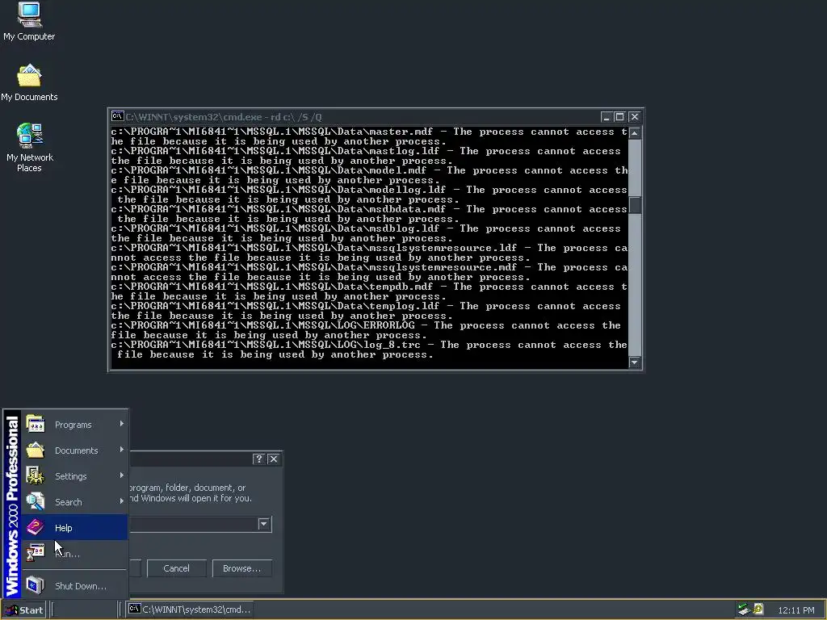Click the Programs folder icon in Start menu
The image size is (827, 620).
36,424
